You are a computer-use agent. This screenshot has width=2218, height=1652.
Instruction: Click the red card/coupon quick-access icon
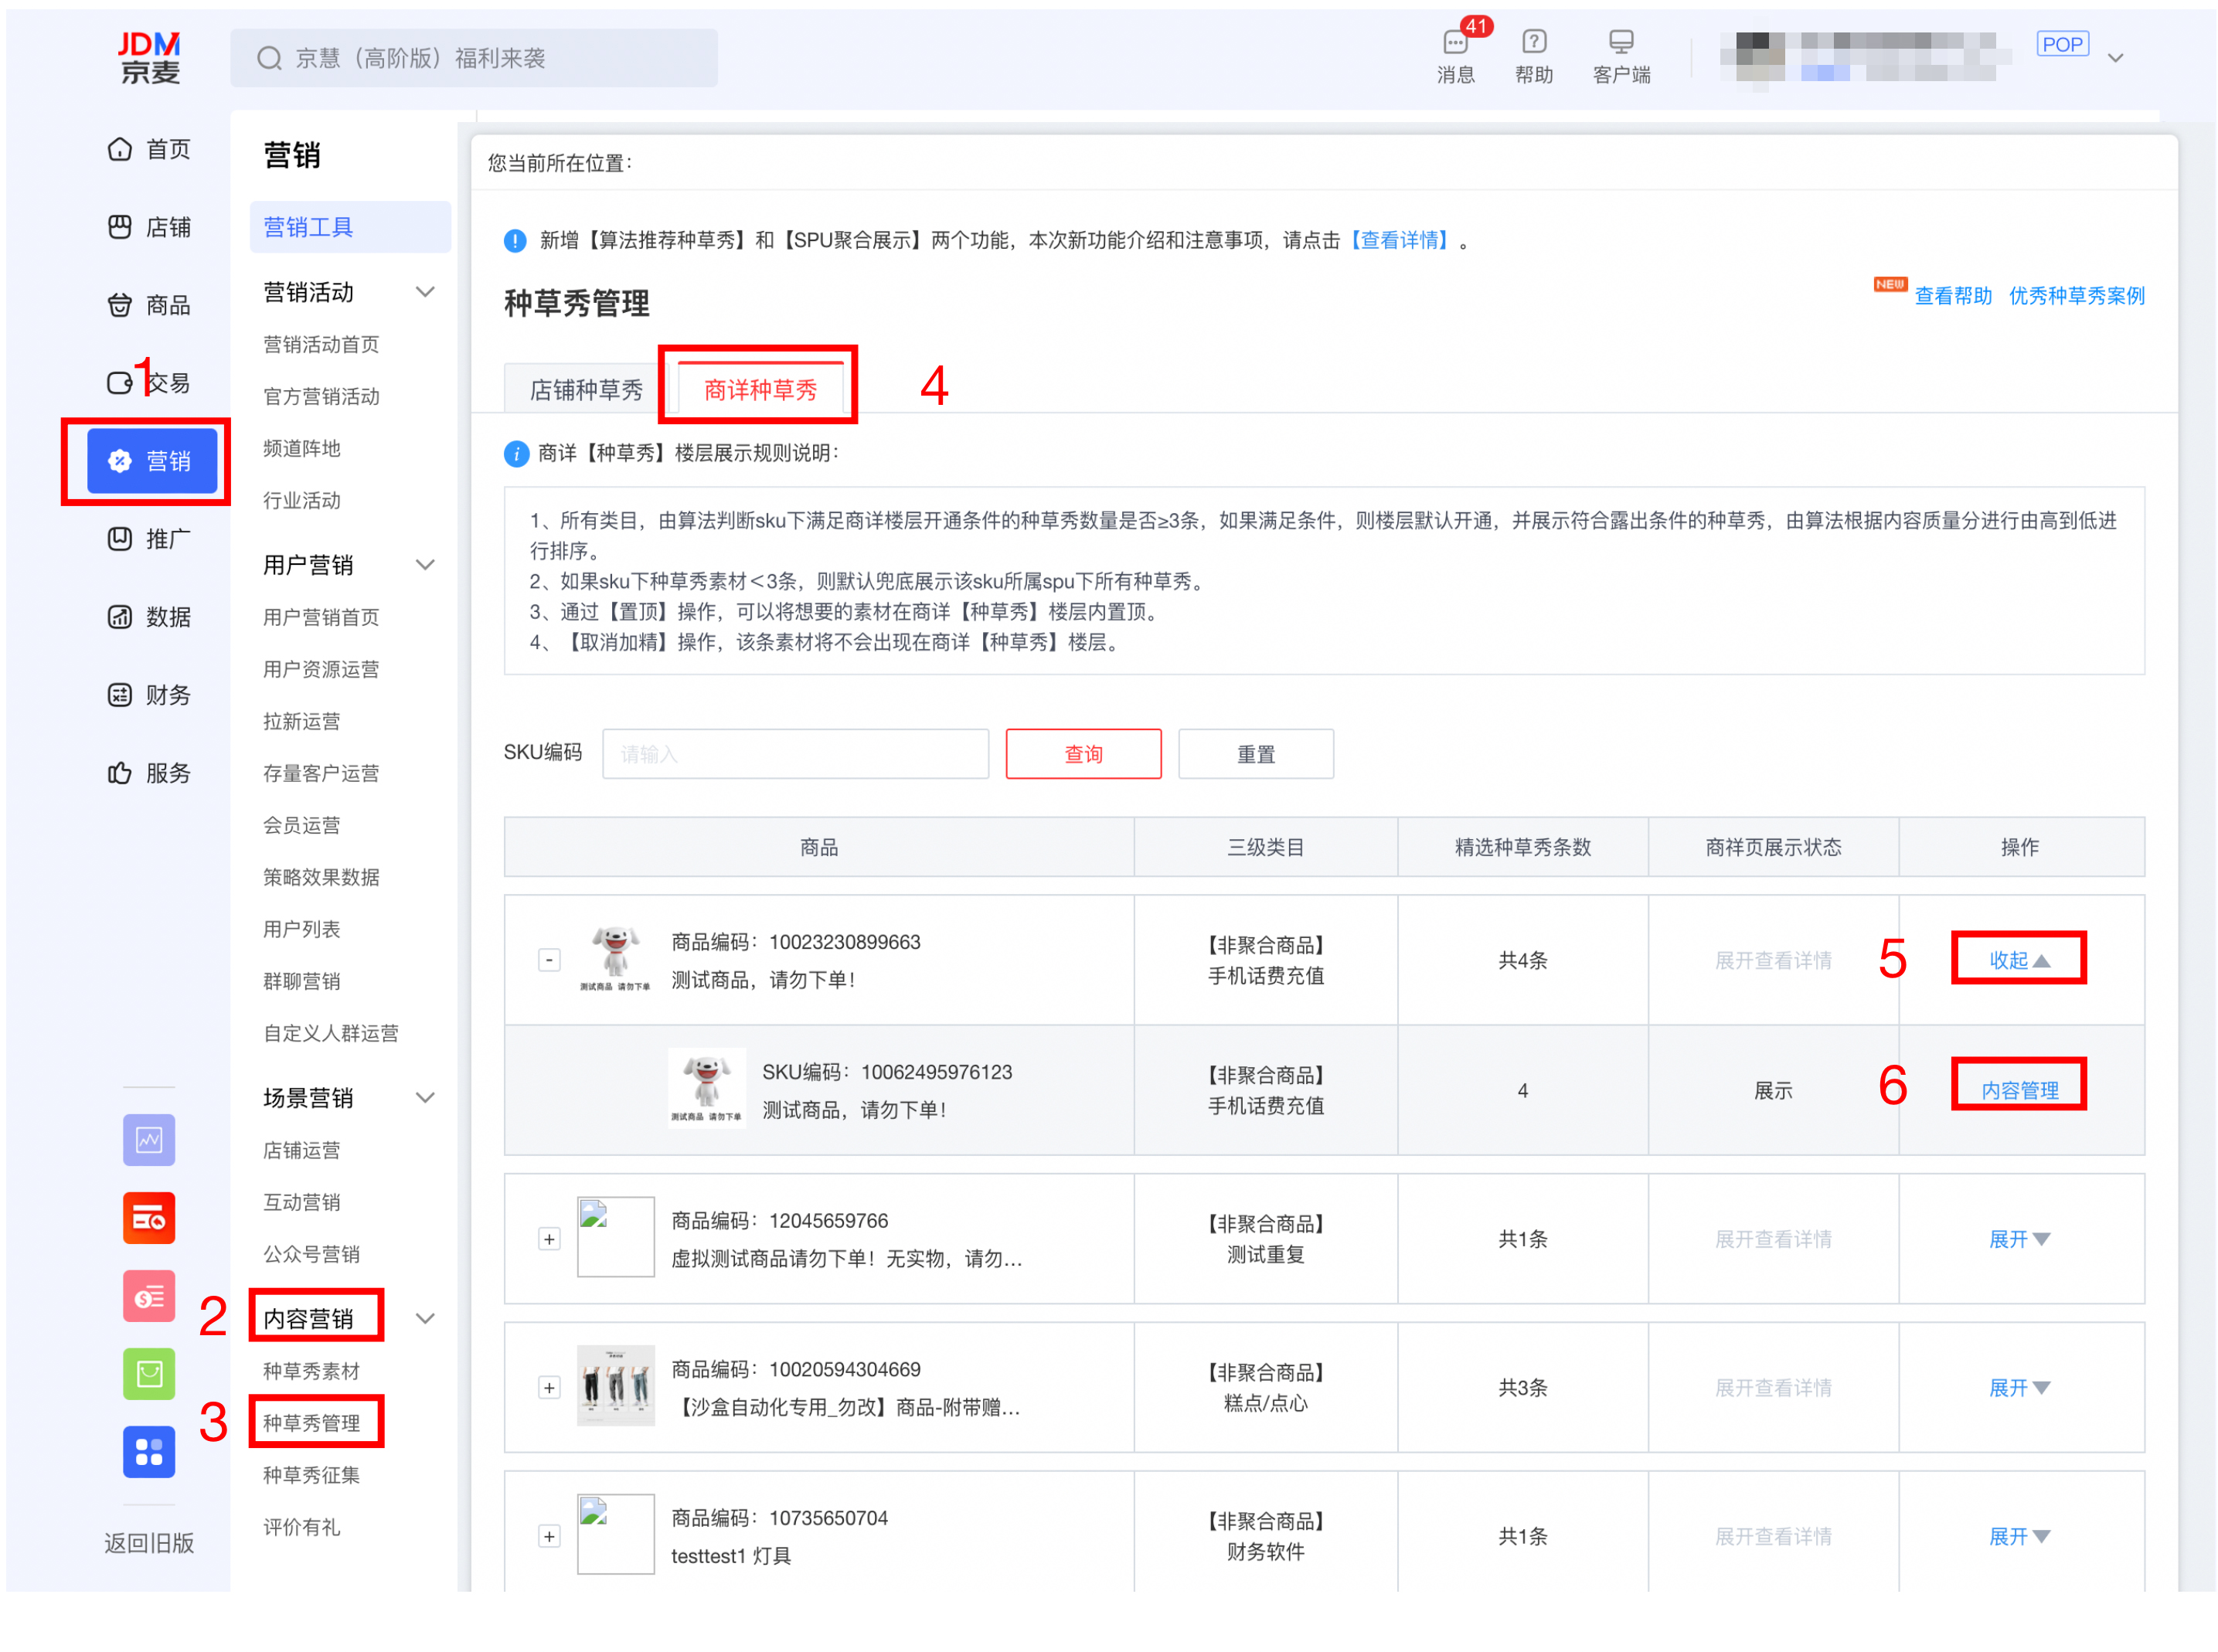click(148, 1218)
